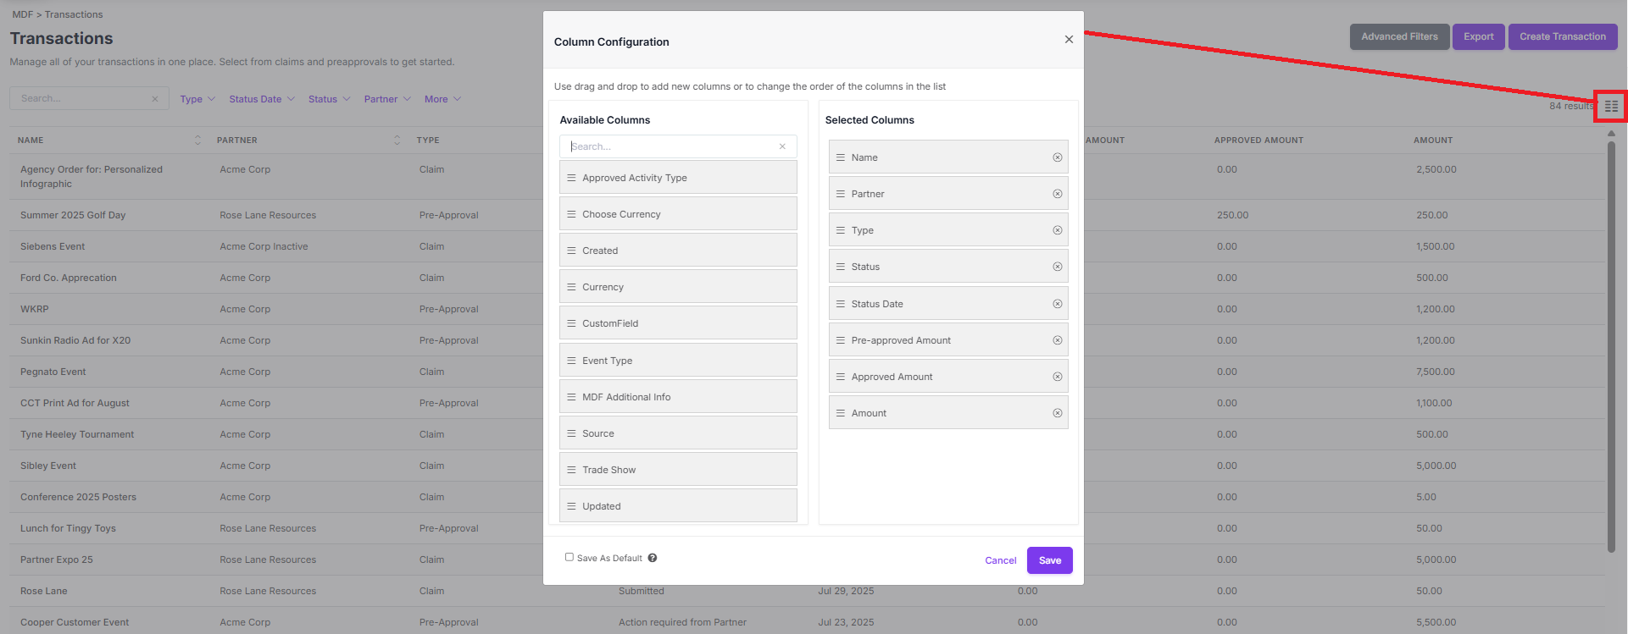Remove the Amount column via its X icon
The height and width of the screenshot is (634, 1628).
click(1058, 413)
